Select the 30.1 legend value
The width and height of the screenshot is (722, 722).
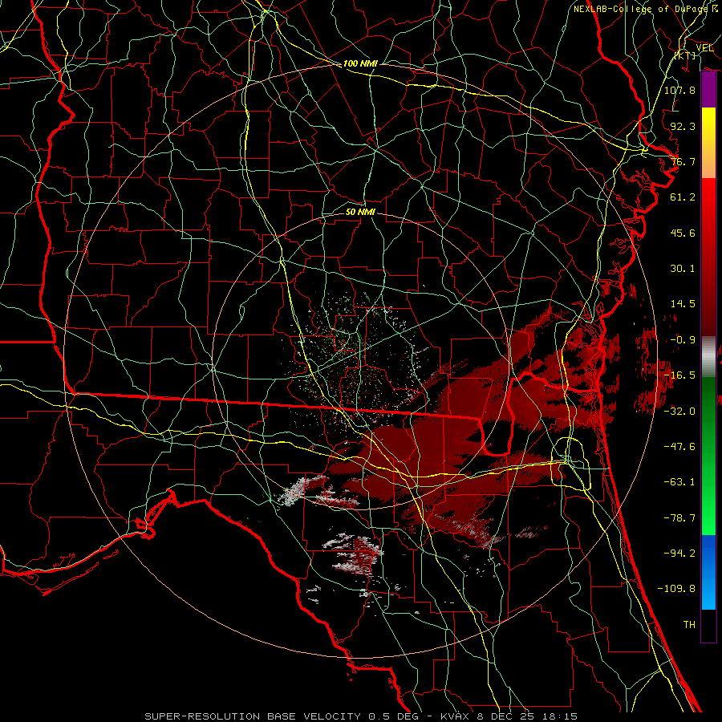click(x=683, y=269)
